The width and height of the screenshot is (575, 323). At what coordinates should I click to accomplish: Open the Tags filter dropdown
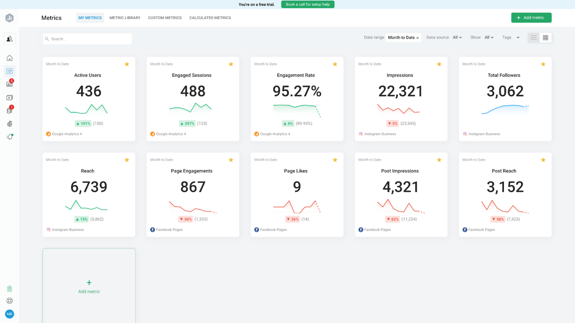511,37
